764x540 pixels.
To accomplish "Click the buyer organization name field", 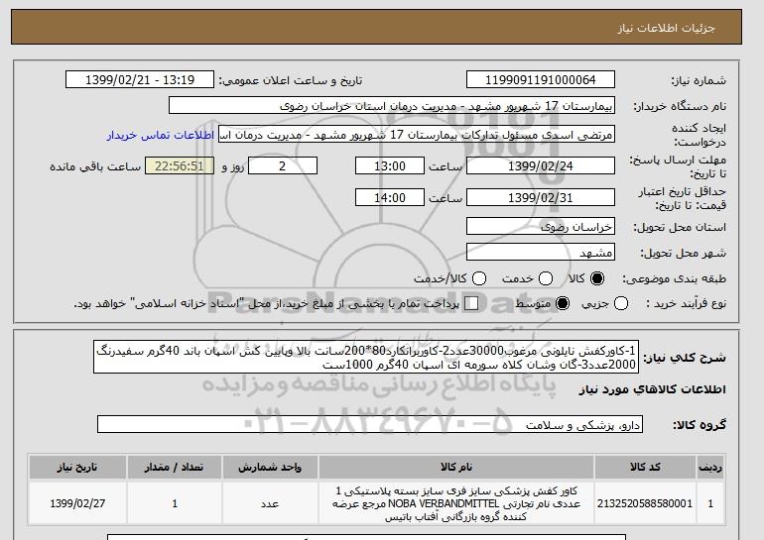I will 392,106.
